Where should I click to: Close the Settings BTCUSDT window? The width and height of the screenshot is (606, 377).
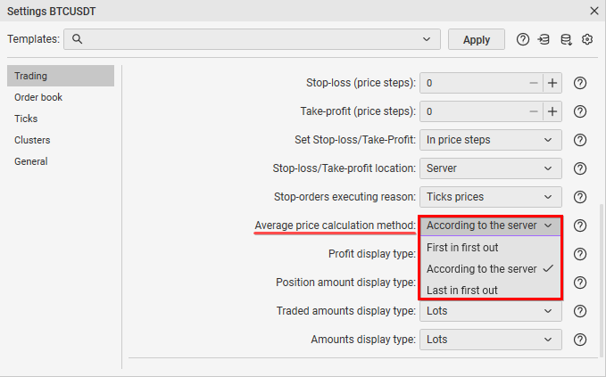tap(594, 11)
